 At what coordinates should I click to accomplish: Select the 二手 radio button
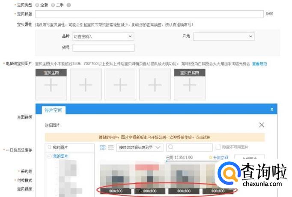pyautogui.click(x=53, y=5)
